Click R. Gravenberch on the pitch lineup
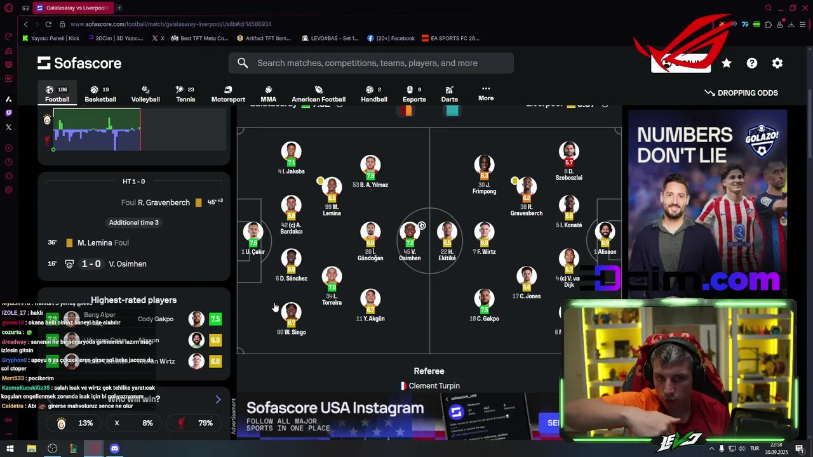The image size is (813, 457). click(527, 197)
